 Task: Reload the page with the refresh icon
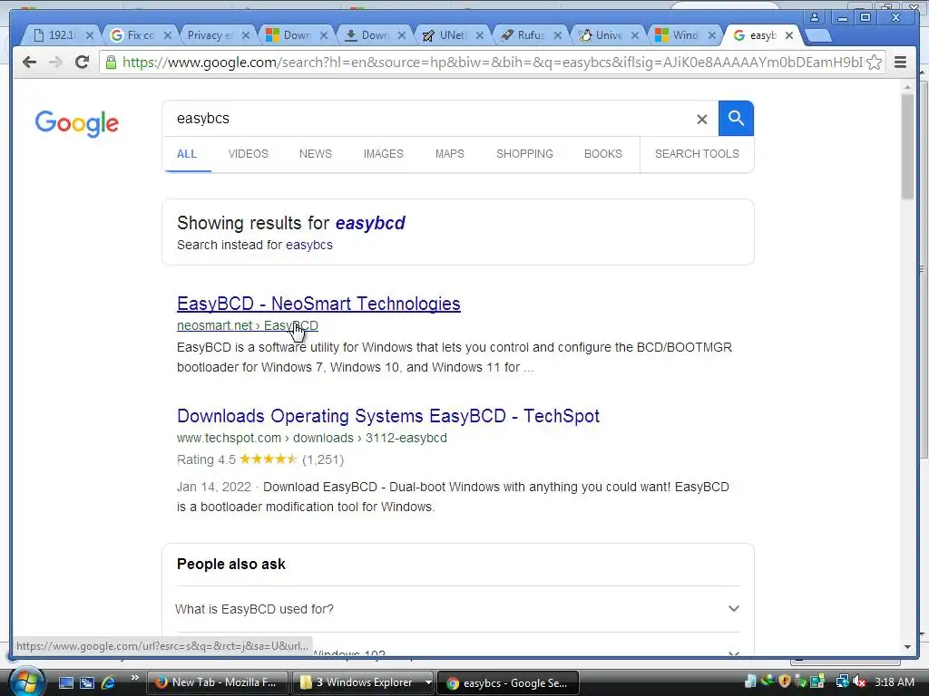(83, 63)
